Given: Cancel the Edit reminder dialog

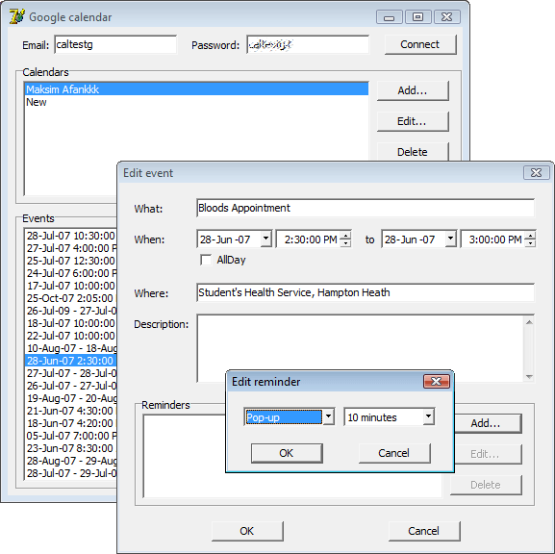Looking at the screenshot, I should tap(394, 453).
